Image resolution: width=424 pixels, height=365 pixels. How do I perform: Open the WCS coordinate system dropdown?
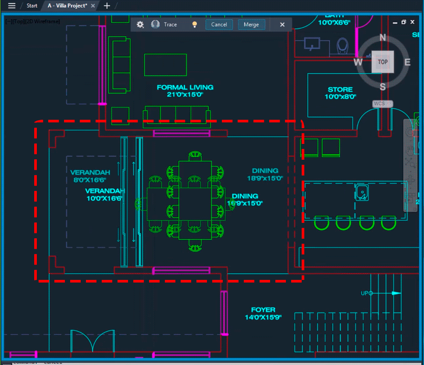[382, 104]
